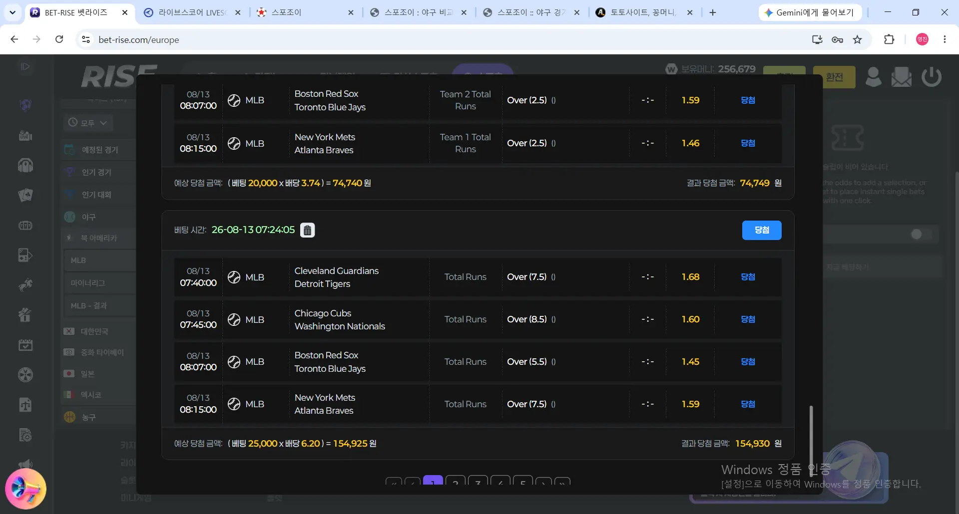The image size is (959, 514).
Task: Open the calendar attendance check sidebar icon
Action: [x=25, y=345]
